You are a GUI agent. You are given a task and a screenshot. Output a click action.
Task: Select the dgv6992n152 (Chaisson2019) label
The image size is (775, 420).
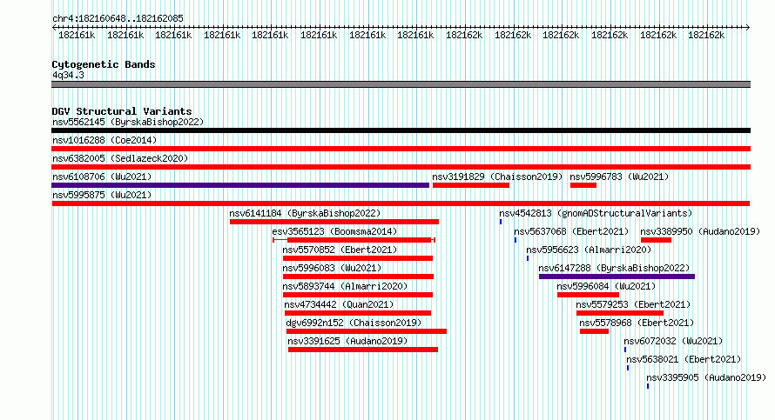pyautogui.click(x=354, y=323)
